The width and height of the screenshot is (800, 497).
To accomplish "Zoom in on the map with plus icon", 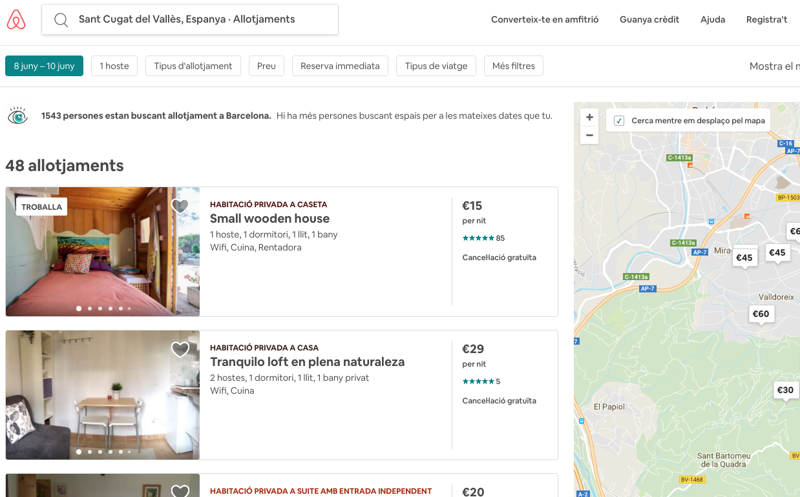I will (589, 117).
